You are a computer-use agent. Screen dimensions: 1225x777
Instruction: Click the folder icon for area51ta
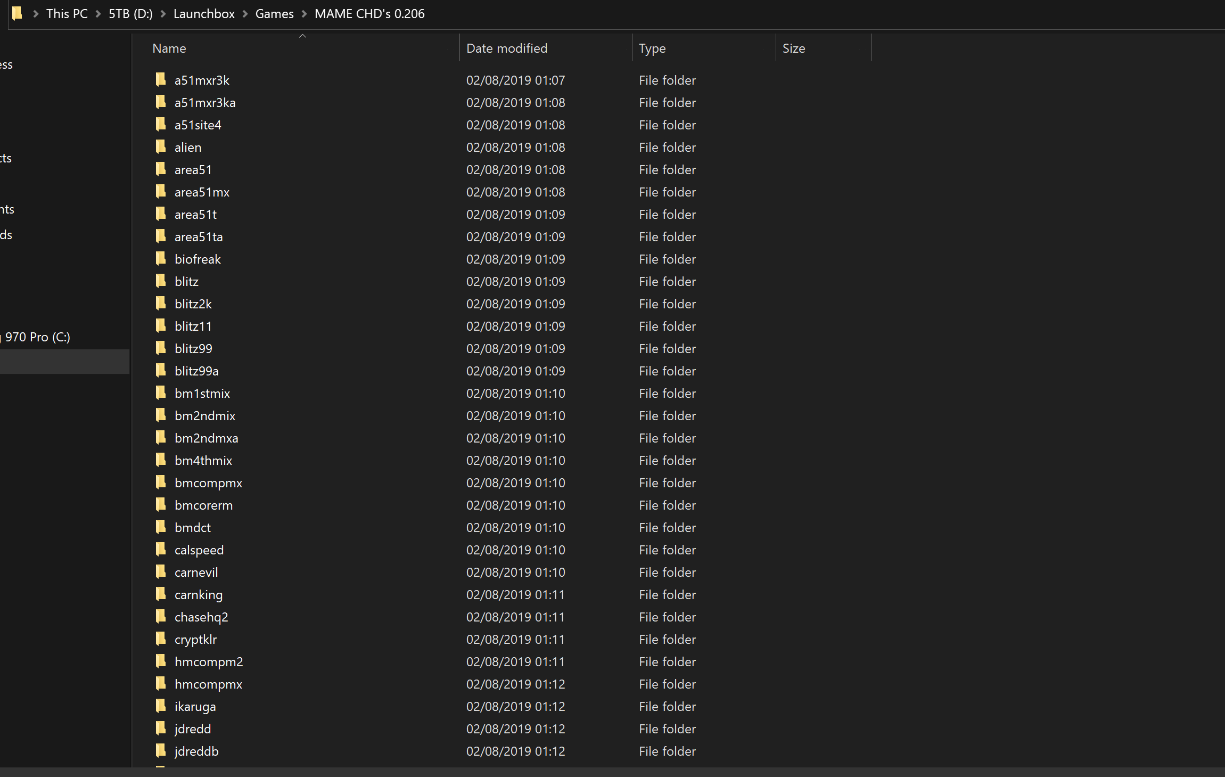point(161,236)
